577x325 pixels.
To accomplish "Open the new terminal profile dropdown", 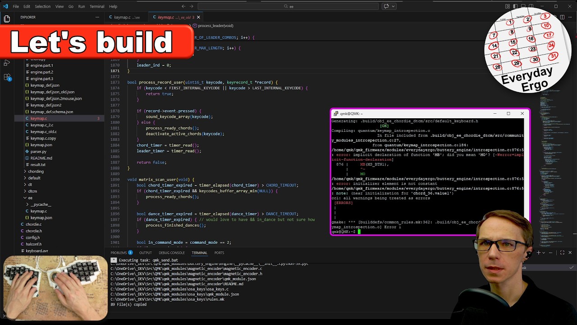I will coord(543,253).
